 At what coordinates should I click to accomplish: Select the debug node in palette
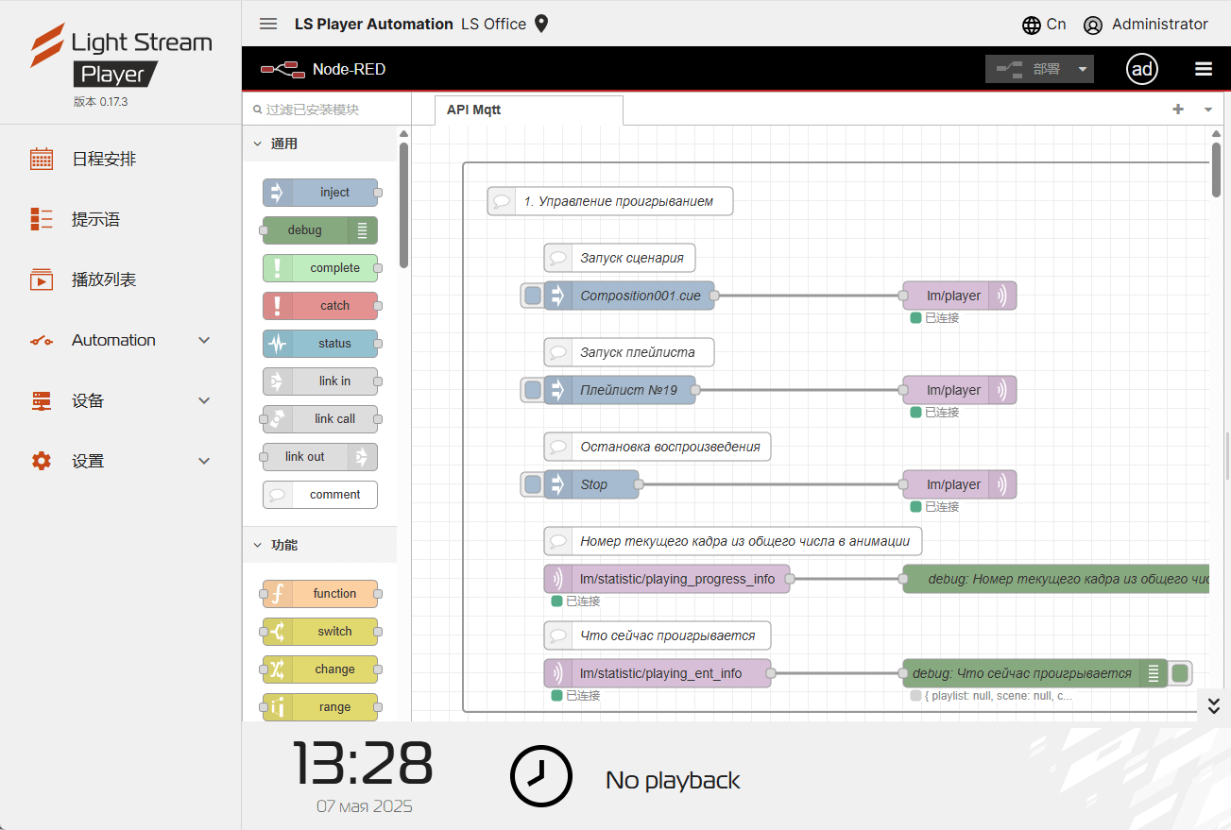pyautogui.click(x=320, y=230)
